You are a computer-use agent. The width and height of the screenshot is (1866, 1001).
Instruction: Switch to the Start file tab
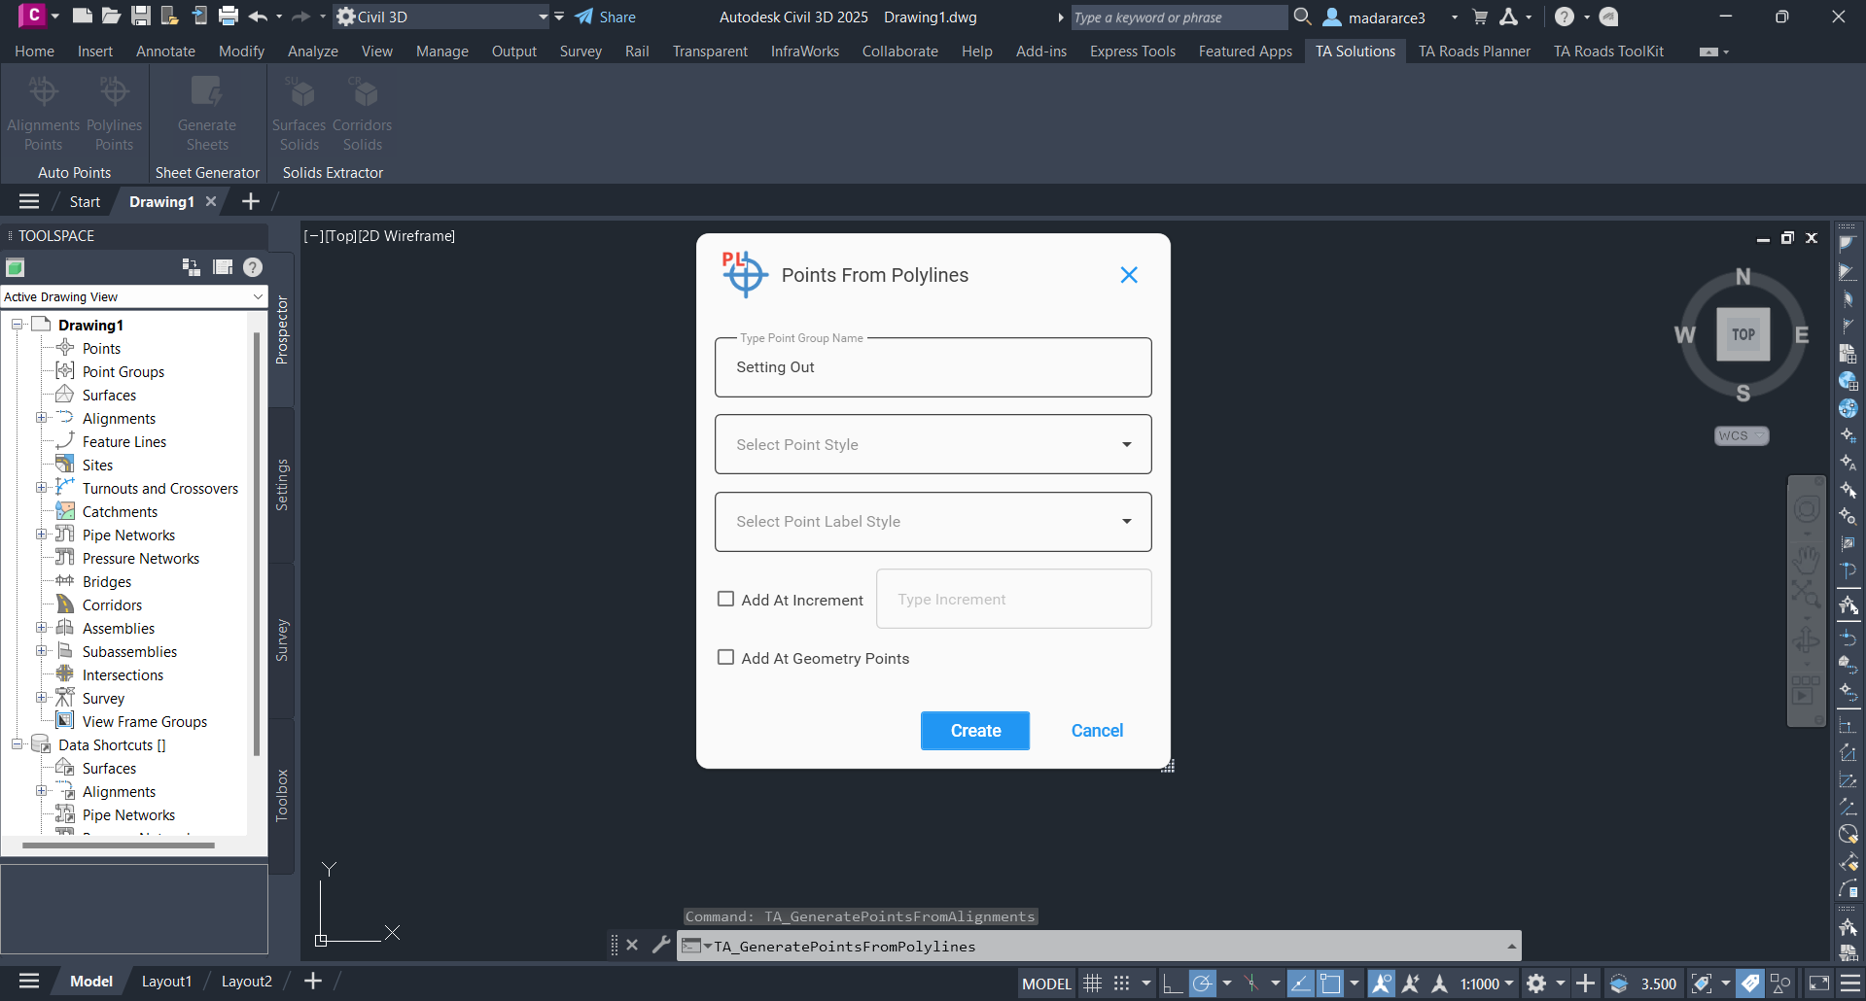(85, 201)
